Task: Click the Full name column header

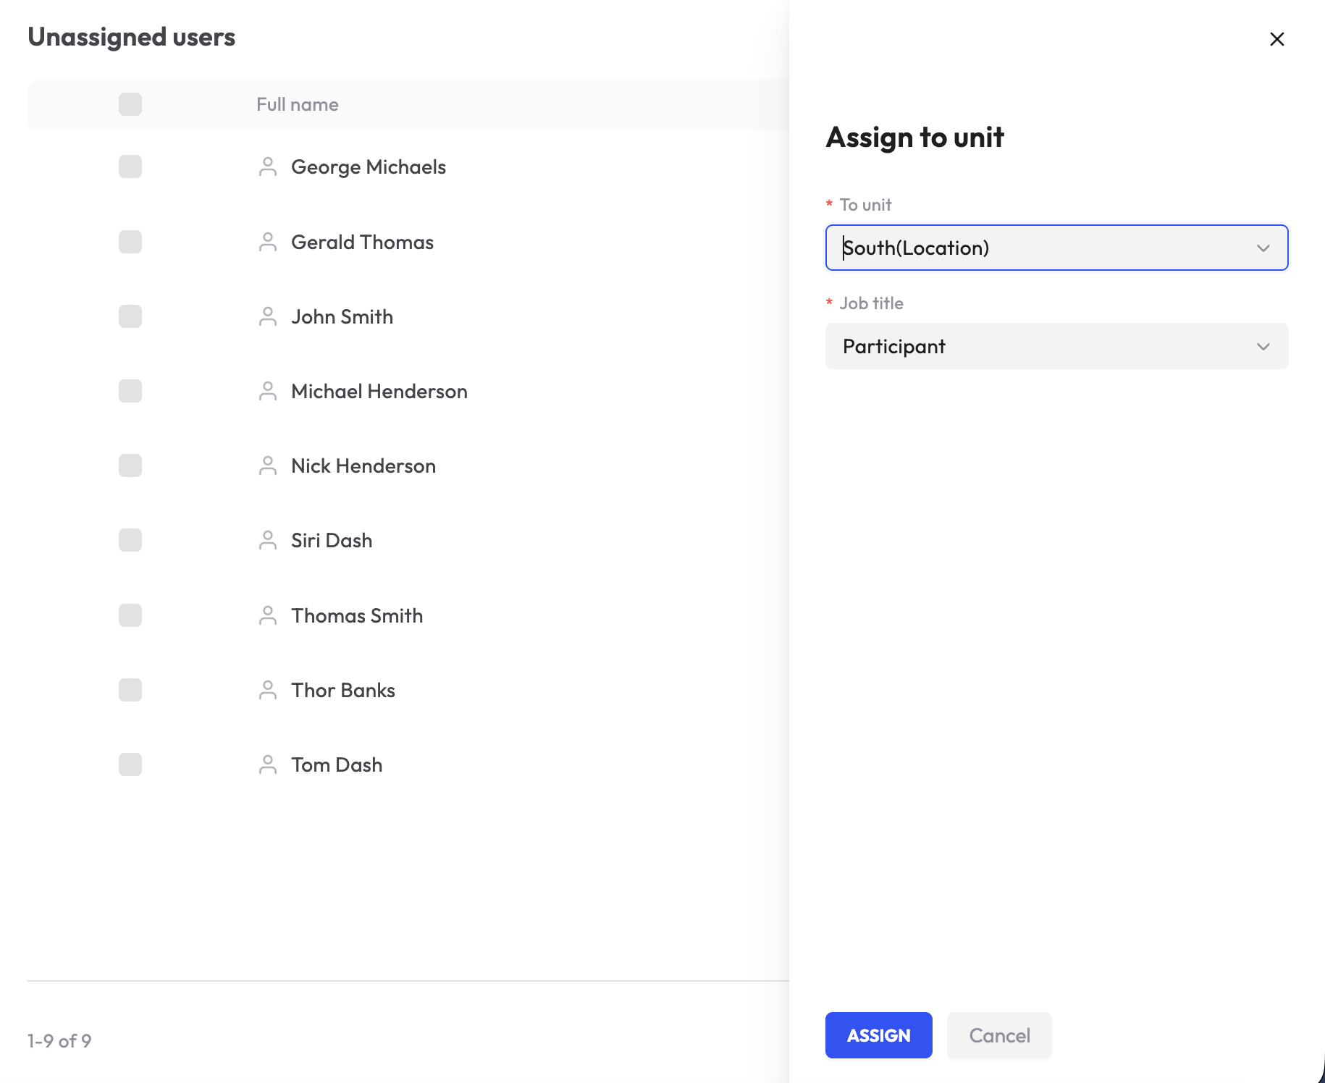Action: (x=298, y=104)
